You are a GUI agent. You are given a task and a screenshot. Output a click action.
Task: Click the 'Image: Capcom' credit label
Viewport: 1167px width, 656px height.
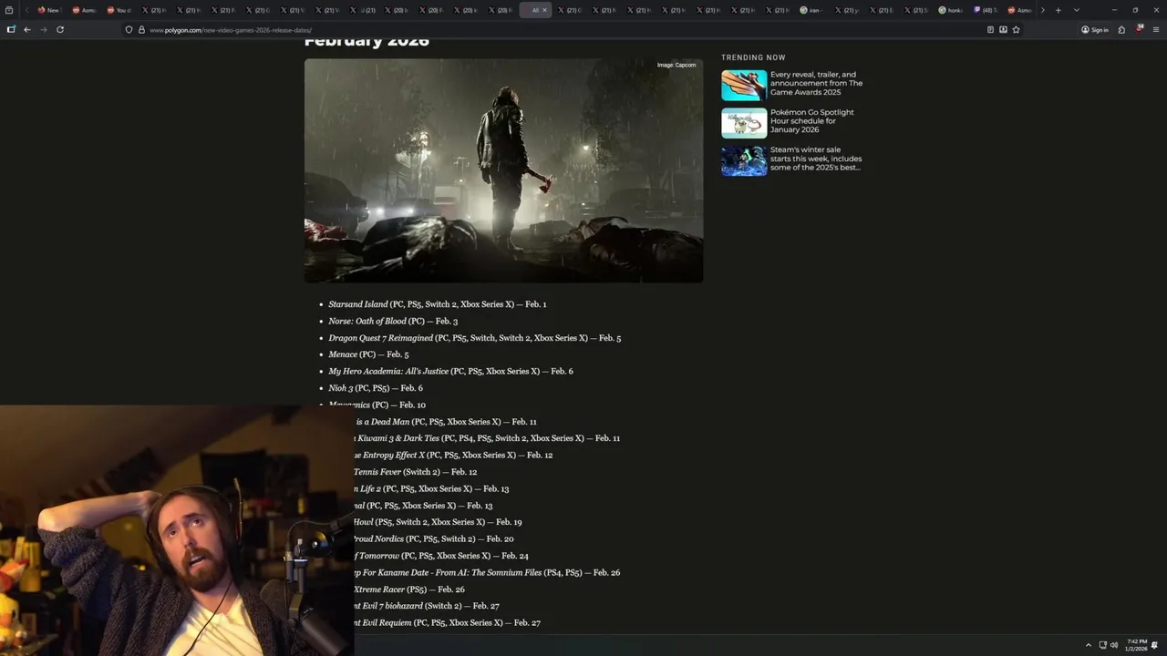coord(676,66)
